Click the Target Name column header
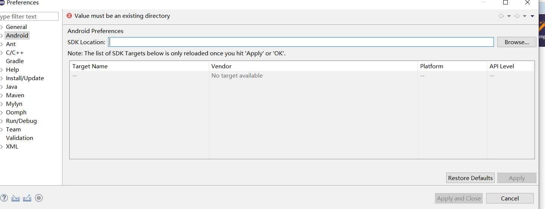 (x=90, y=66)
